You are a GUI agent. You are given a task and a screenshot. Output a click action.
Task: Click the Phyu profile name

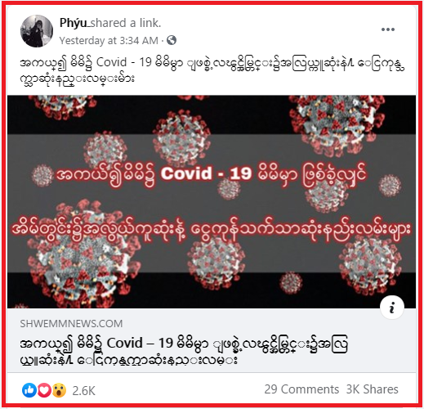73,23
